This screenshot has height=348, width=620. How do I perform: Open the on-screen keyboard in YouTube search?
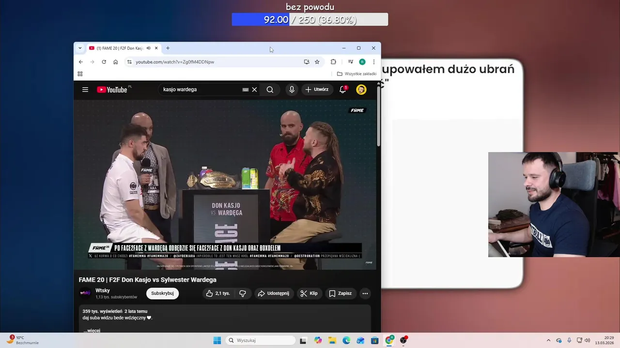pos(246,89)
